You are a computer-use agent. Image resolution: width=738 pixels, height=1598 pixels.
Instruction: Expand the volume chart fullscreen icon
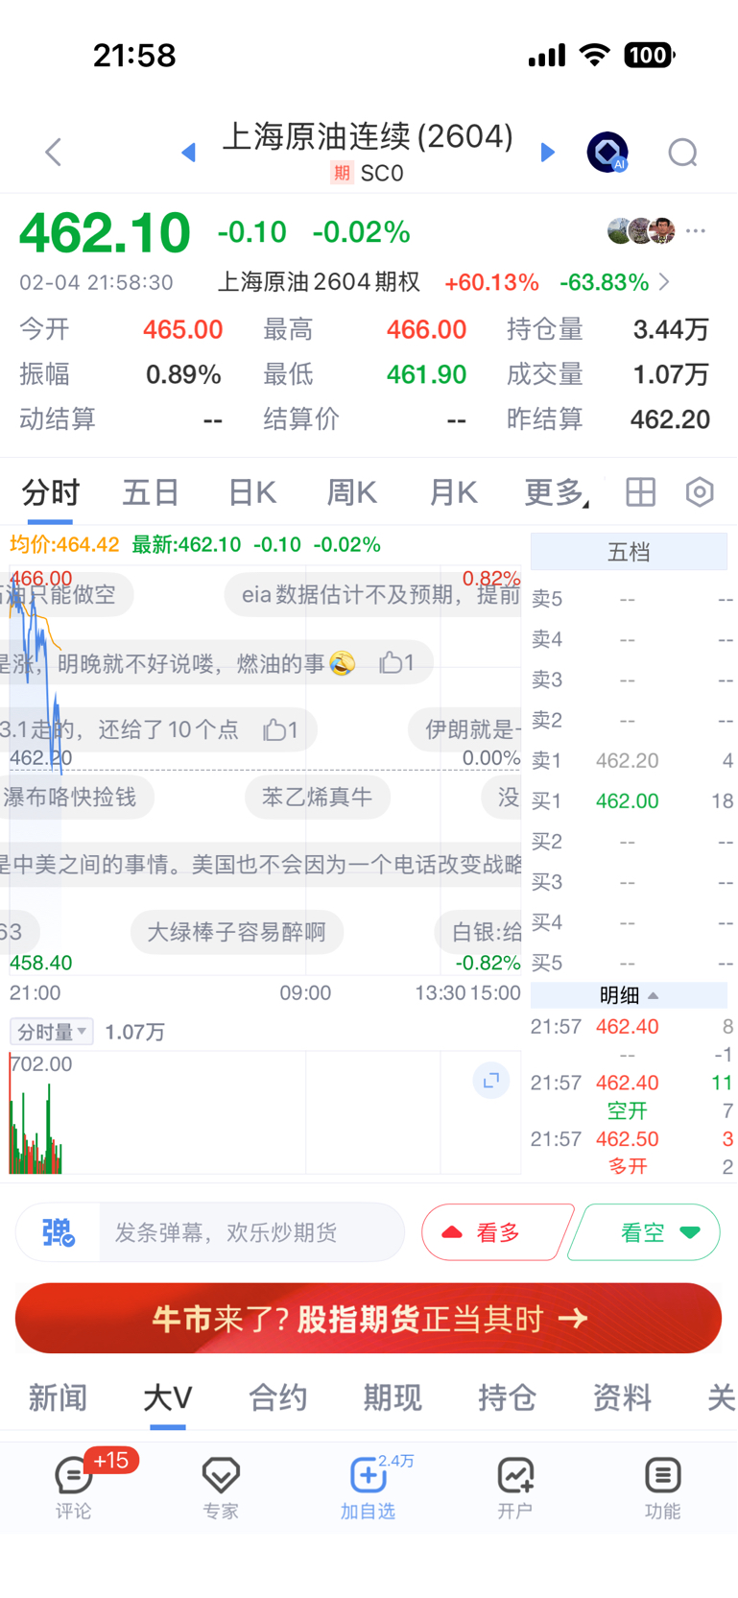click(x=490, y=1081)
